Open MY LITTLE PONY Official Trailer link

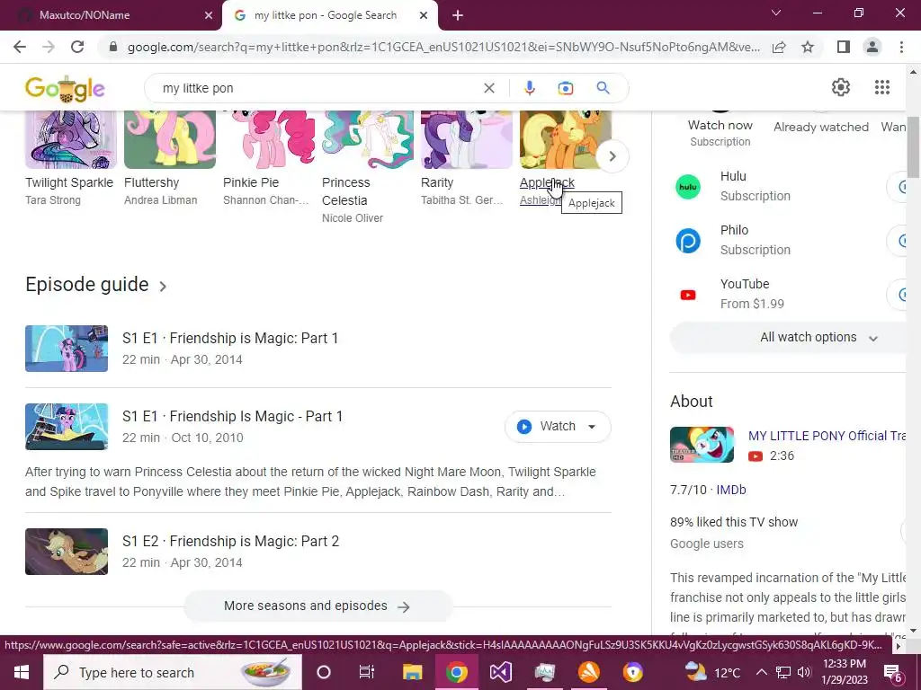827,436
